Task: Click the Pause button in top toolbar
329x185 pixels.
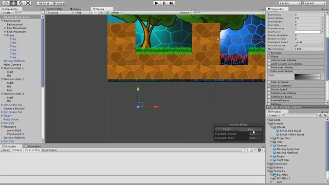Action: [164, 3]
